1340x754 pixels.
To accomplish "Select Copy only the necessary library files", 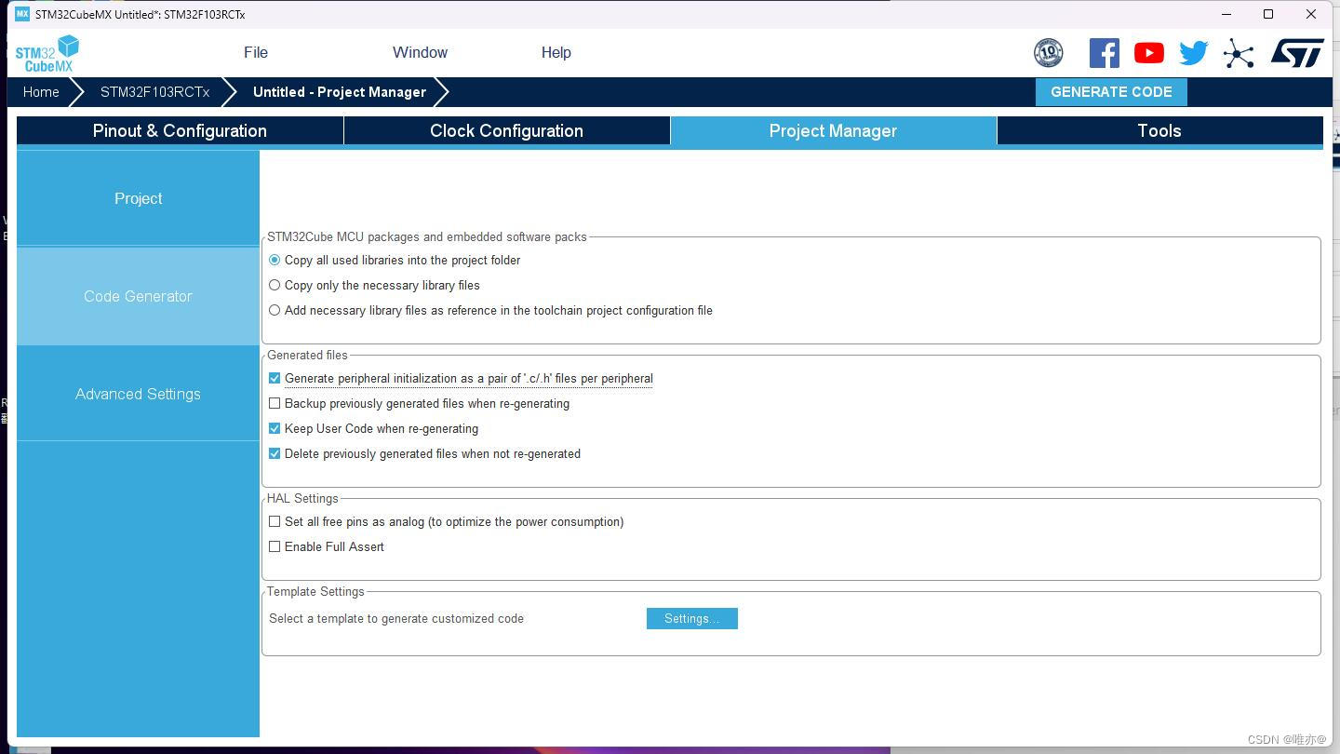I will 275,285.
